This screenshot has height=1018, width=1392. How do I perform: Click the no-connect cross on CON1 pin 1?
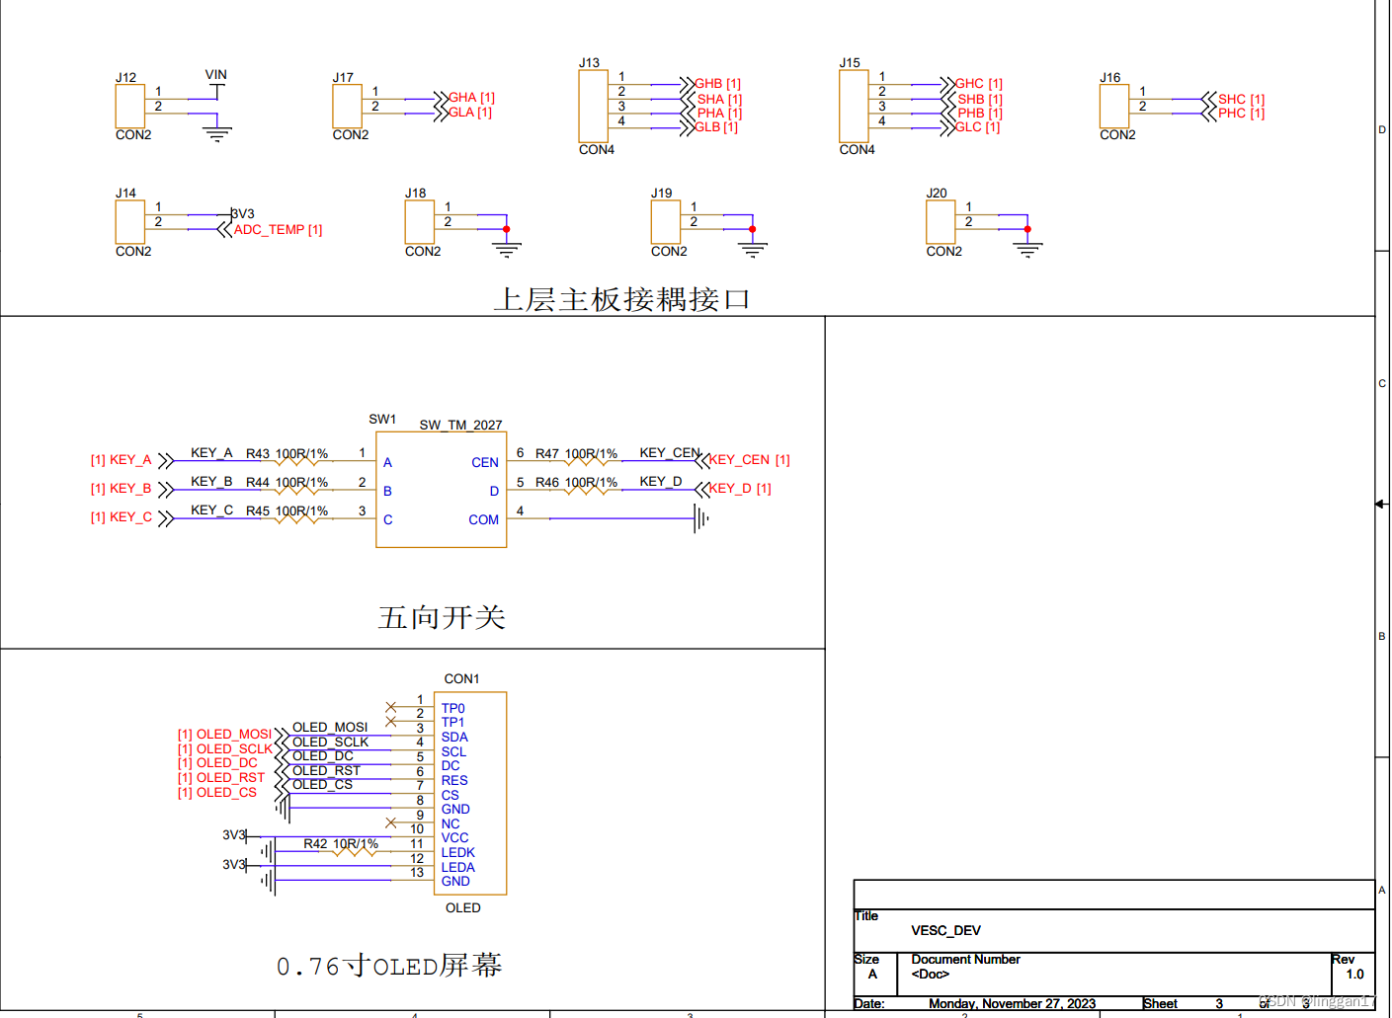click(x=391, y=707)
